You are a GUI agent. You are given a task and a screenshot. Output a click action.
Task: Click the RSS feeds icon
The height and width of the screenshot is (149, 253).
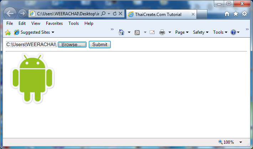click(137, 33)
